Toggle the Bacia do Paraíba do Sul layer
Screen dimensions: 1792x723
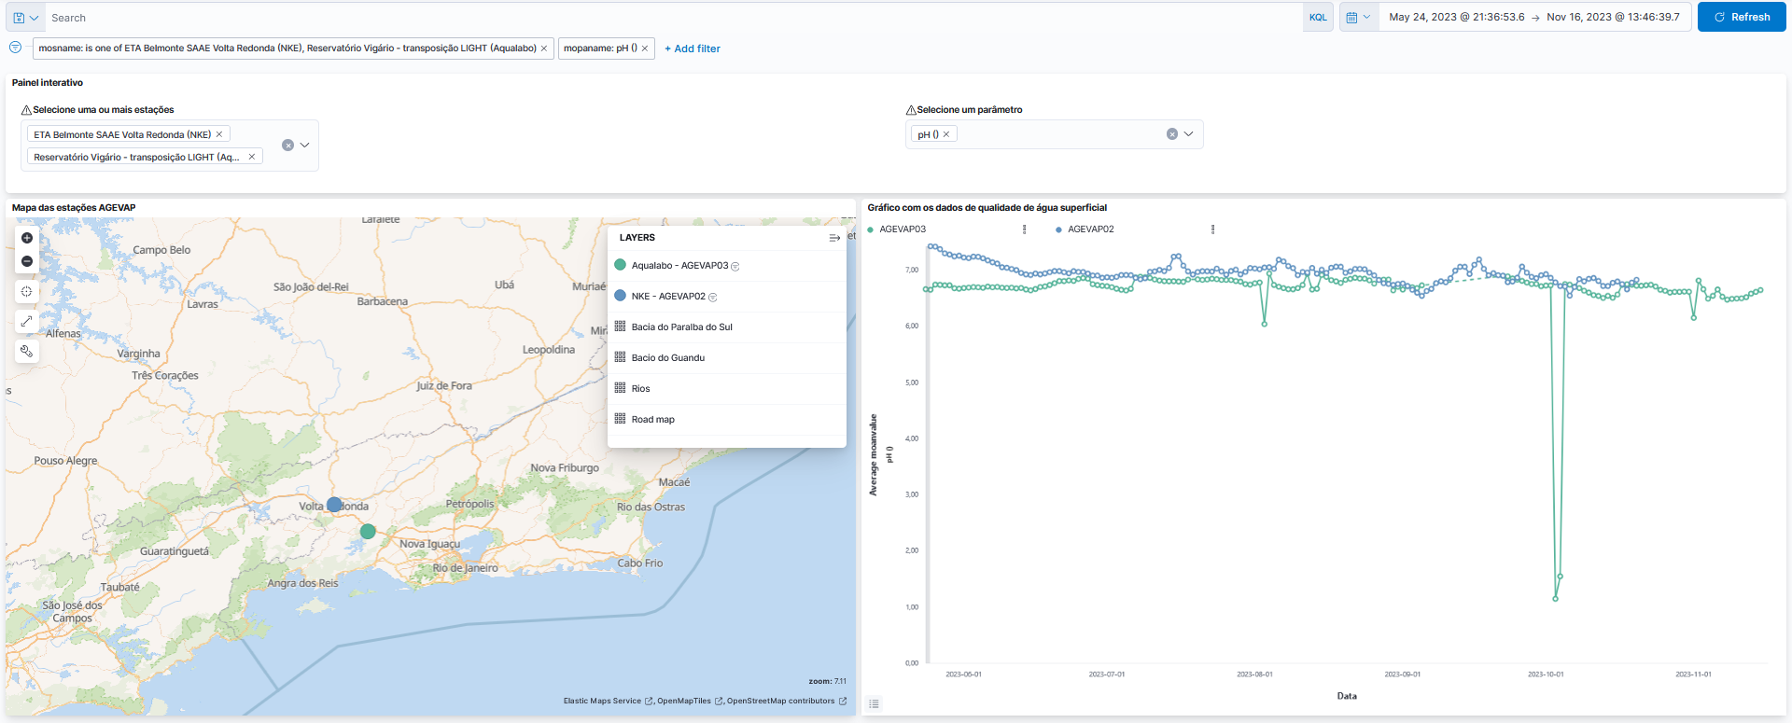click(681, 327)
